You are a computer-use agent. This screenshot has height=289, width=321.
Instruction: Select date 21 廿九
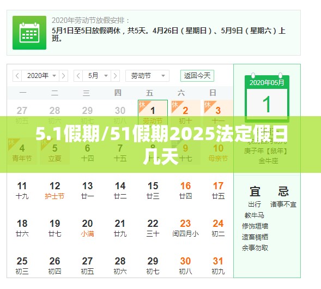[120, 228]
